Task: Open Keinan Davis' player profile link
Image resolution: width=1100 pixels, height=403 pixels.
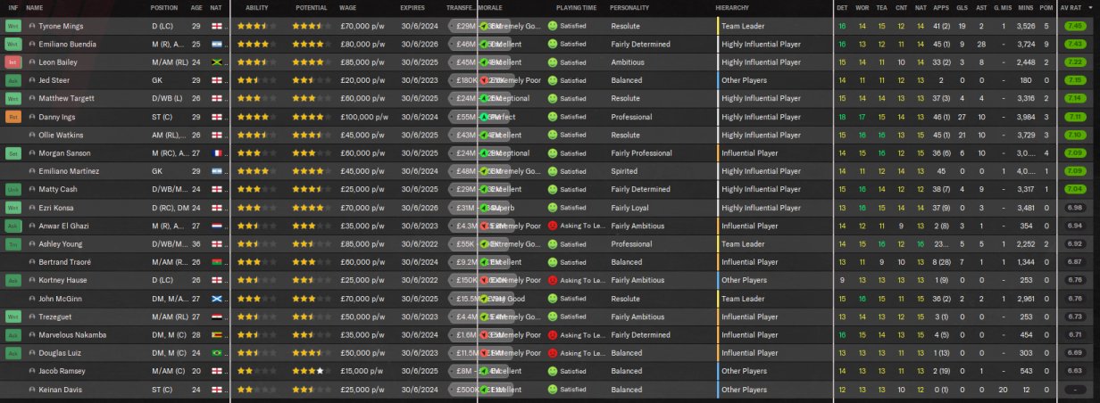Action: pos(60,390)
